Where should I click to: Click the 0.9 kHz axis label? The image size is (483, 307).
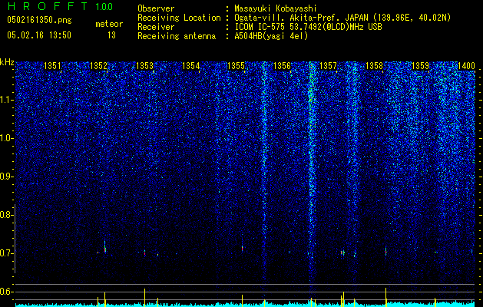(6, 177)
